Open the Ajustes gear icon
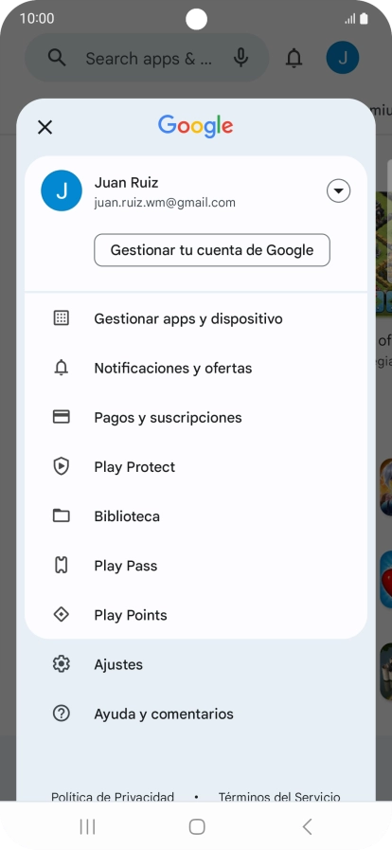This screenshot has width=392, height=850. [62, 664]
